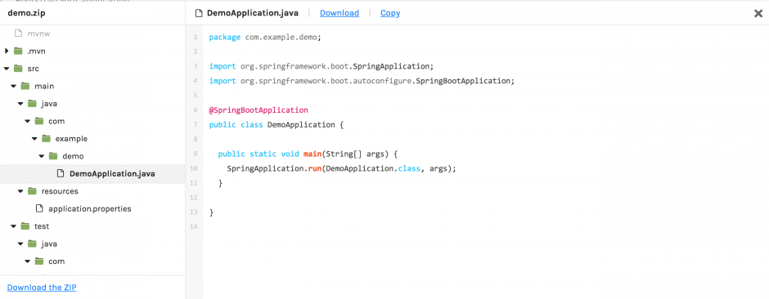Select the example folder label
The image size is (769, 299).
coord(71,139)
